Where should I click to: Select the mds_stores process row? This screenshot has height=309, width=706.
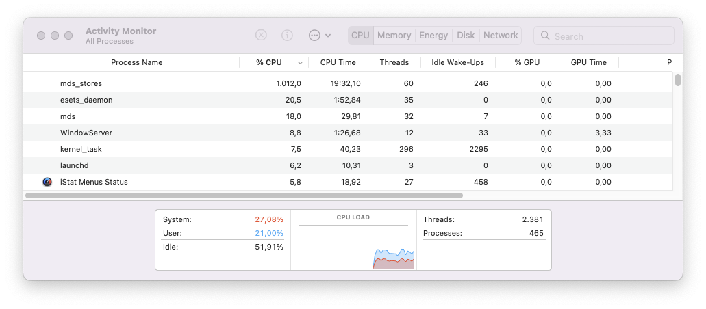click(348, 83)
